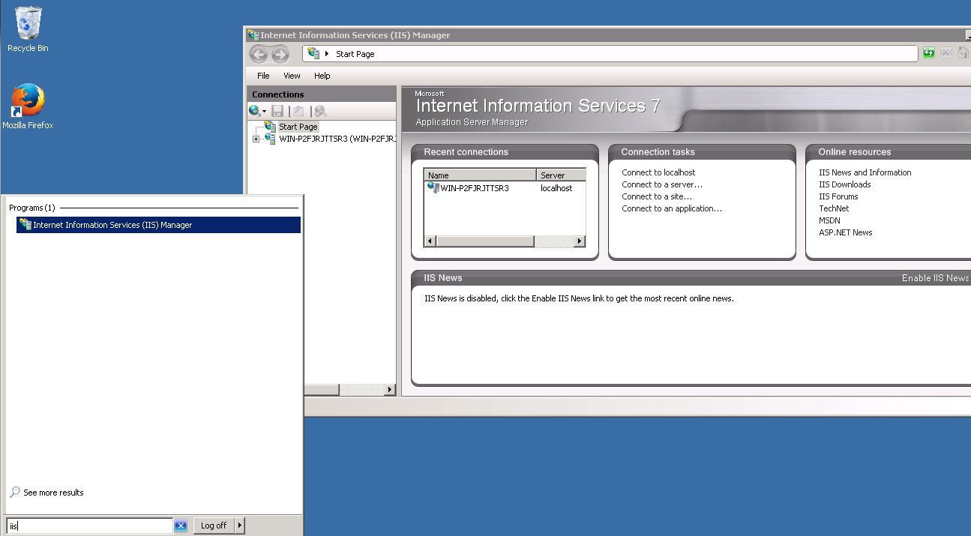
Task: Click the Server column header
Action: 561,175
